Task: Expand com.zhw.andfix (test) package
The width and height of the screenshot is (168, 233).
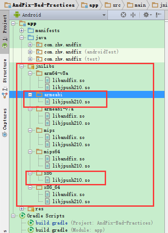Action: click(30, 59)
